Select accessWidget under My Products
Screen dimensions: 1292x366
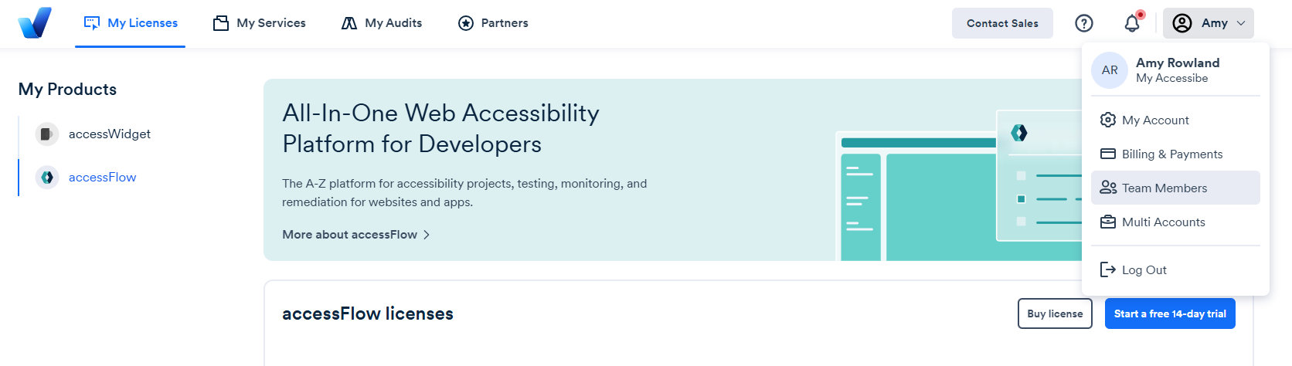click(110, 134)
